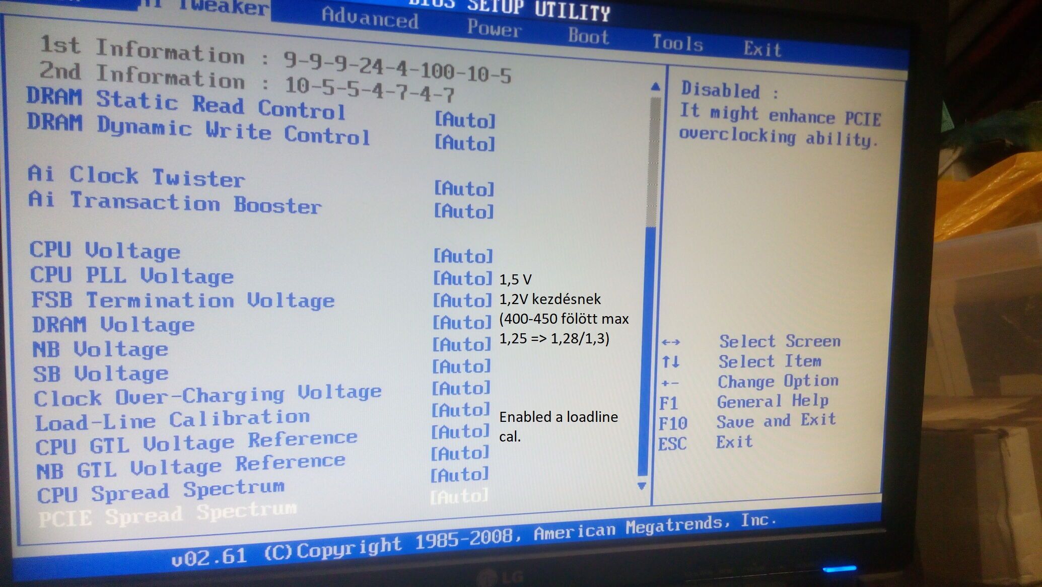
Task: Select the Exit tab
Action: pos(762,49)
